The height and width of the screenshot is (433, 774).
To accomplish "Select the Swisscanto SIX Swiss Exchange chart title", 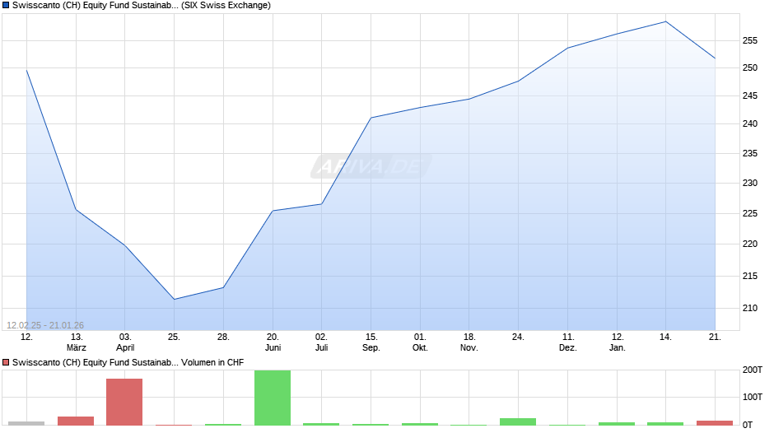I will [141, 6].
